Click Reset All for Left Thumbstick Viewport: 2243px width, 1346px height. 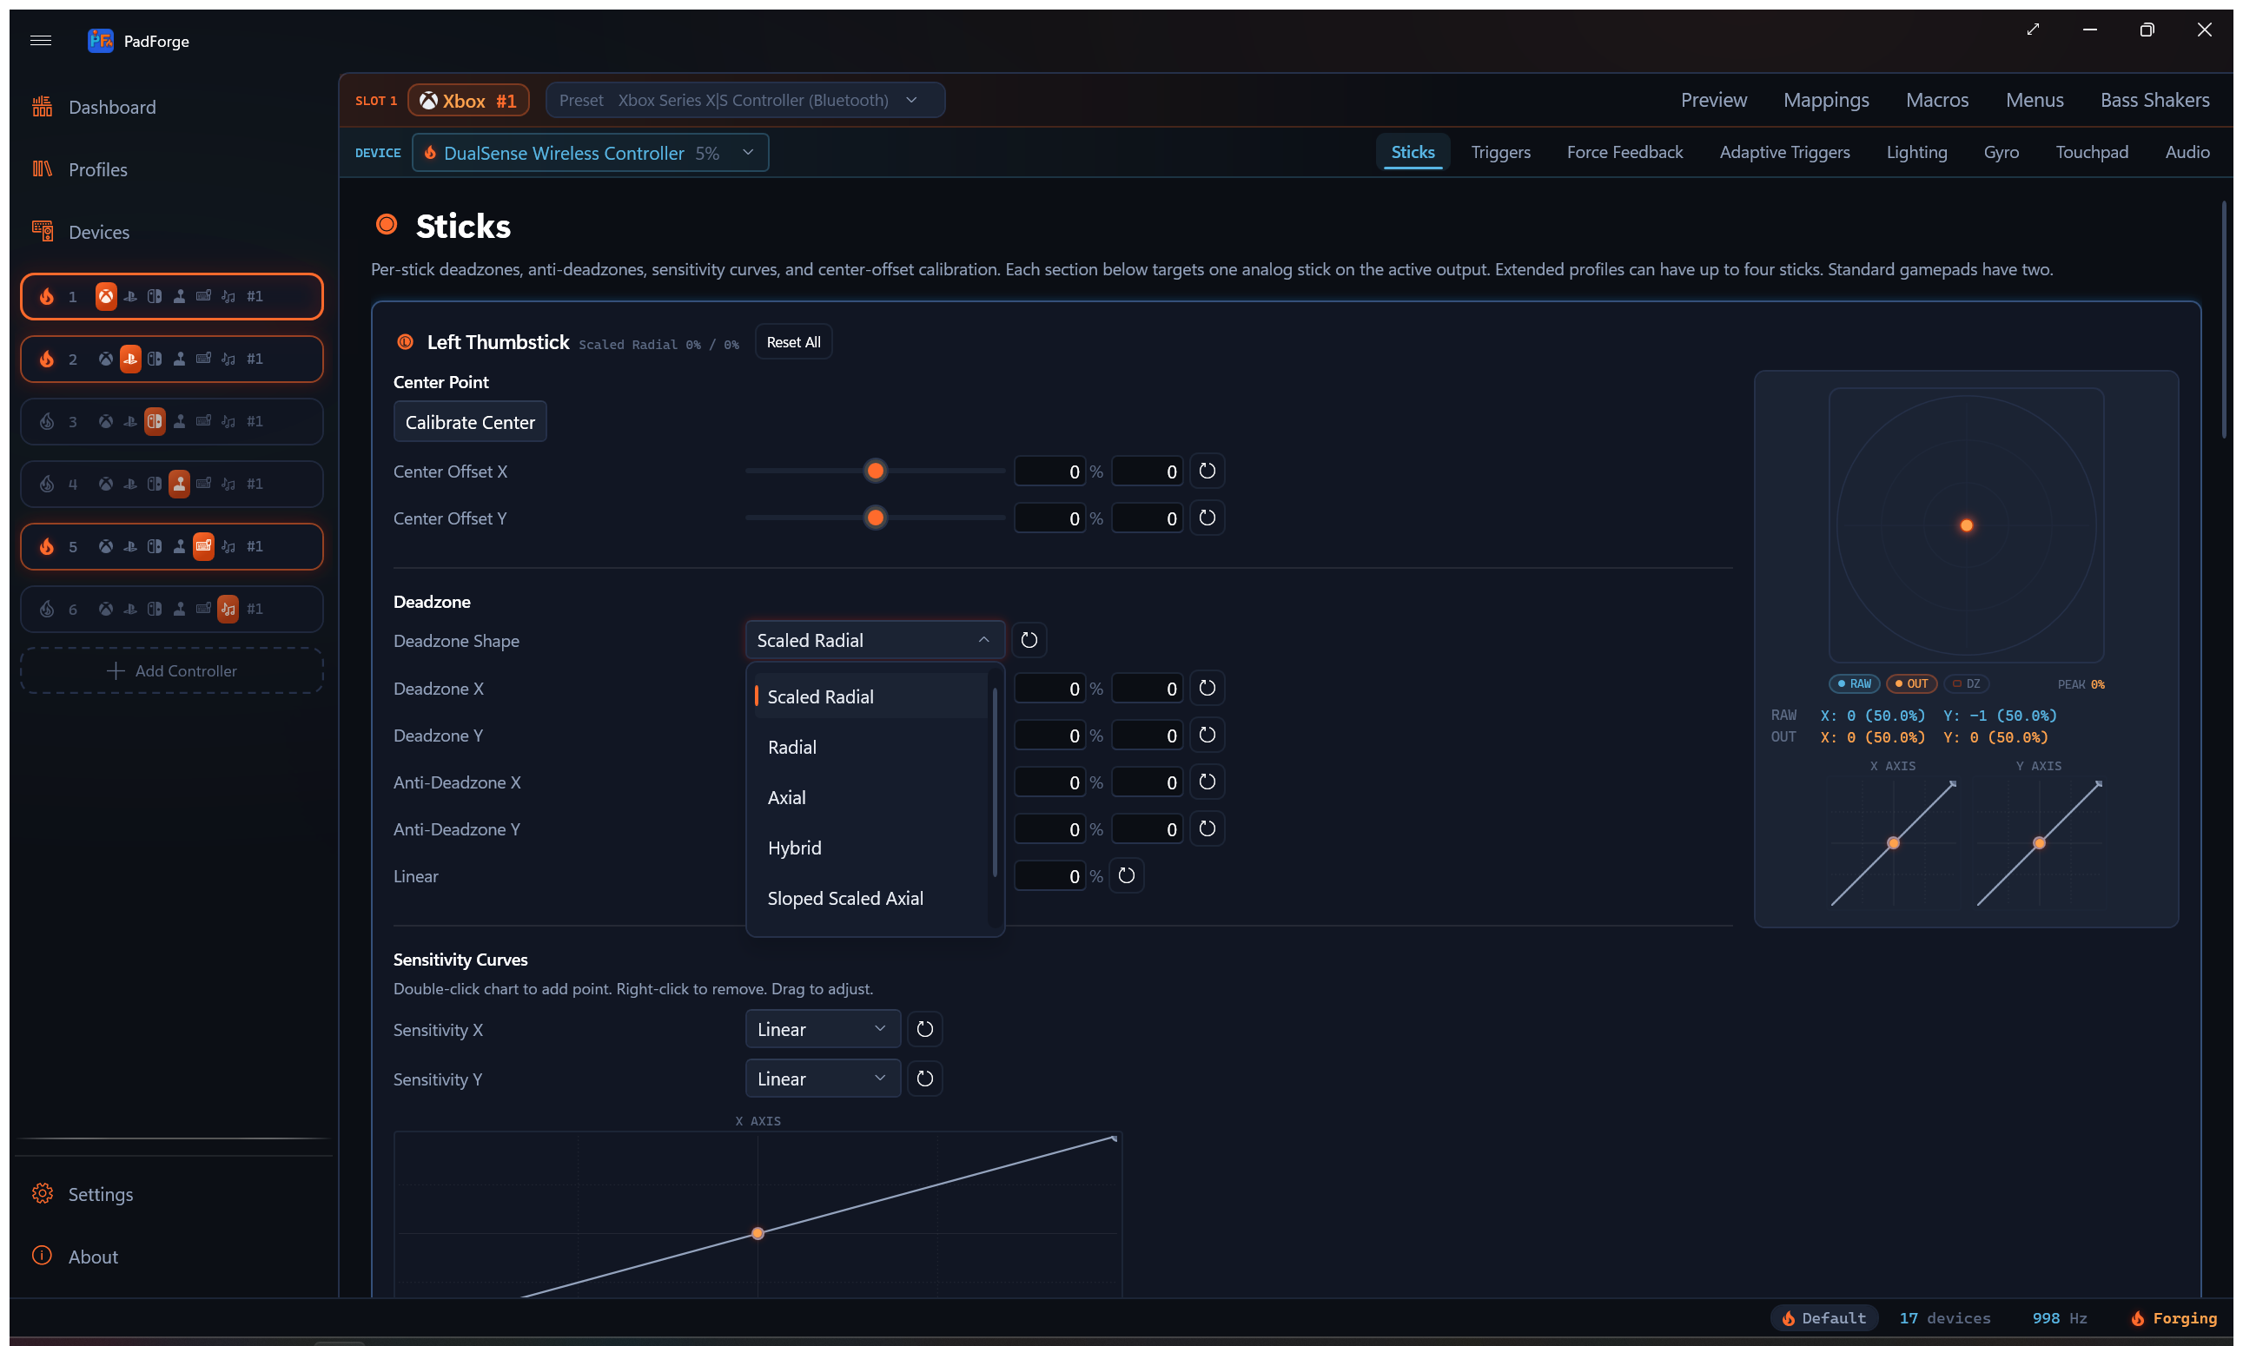793,342
